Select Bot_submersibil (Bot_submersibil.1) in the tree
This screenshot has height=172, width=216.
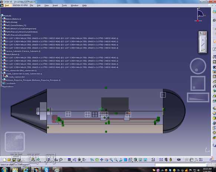tap(21, 70)
